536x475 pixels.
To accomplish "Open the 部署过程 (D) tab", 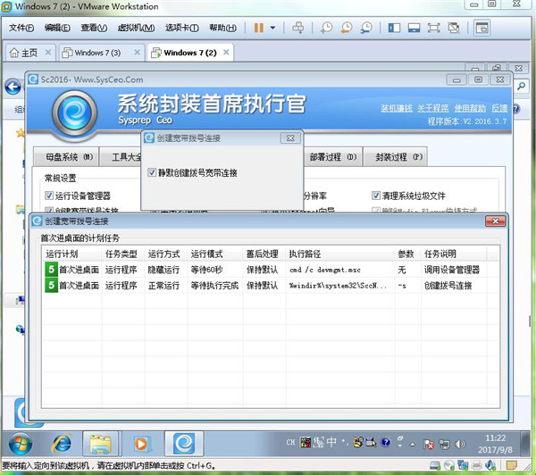I will point(333,157).
